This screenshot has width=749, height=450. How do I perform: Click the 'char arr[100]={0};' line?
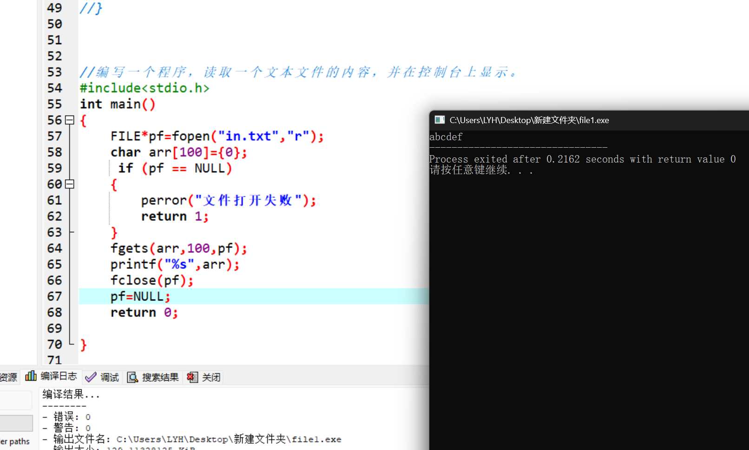click(x=179, y=152)
